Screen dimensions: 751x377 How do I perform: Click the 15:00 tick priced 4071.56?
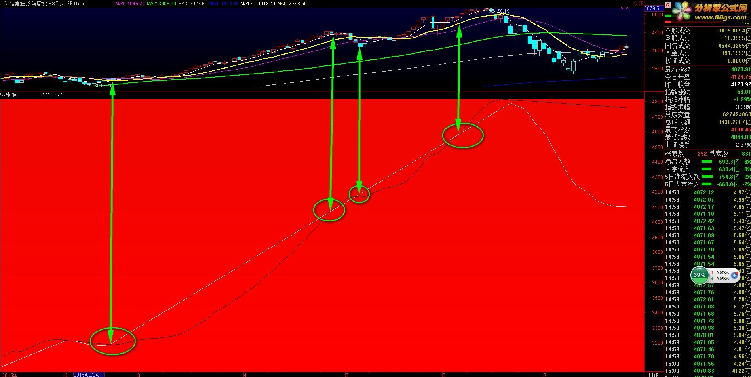pyautogui.click(x=708, y=364)
